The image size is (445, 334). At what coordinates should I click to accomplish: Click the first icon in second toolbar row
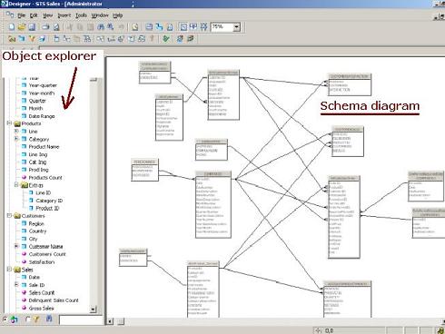[x=12, y=39]
